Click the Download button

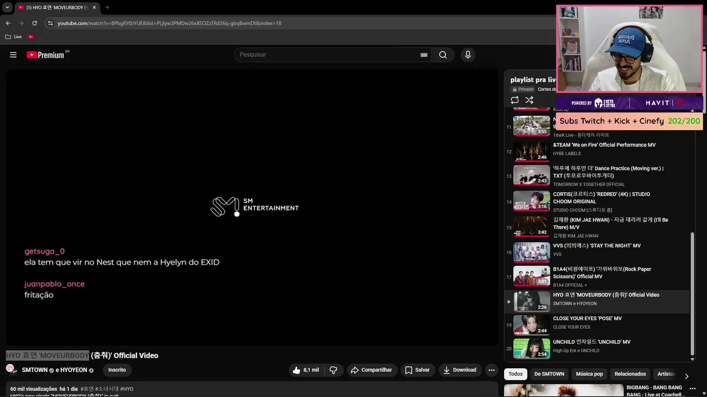[x=460, y=370]
